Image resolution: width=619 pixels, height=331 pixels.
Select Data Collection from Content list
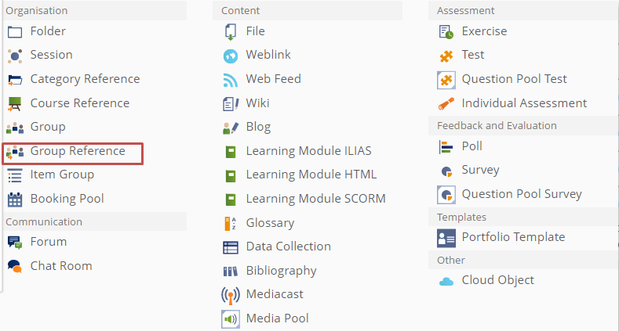pos(288,246)
